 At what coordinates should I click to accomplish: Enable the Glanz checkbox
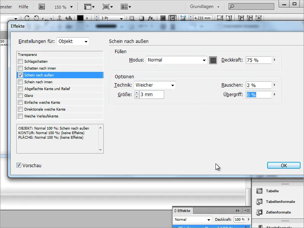tap(20, 96)
